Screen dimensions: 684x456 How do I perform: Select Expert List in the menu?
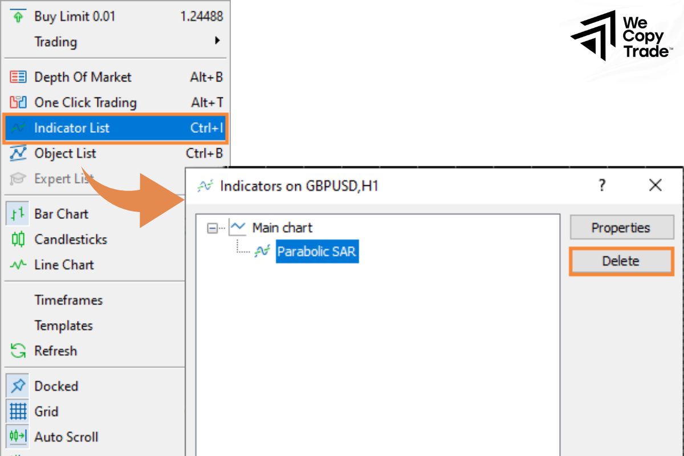click(63, 178)
